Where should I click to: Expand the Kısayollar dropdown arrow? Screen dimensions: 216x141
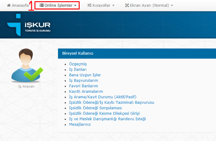tap(113, 5)
